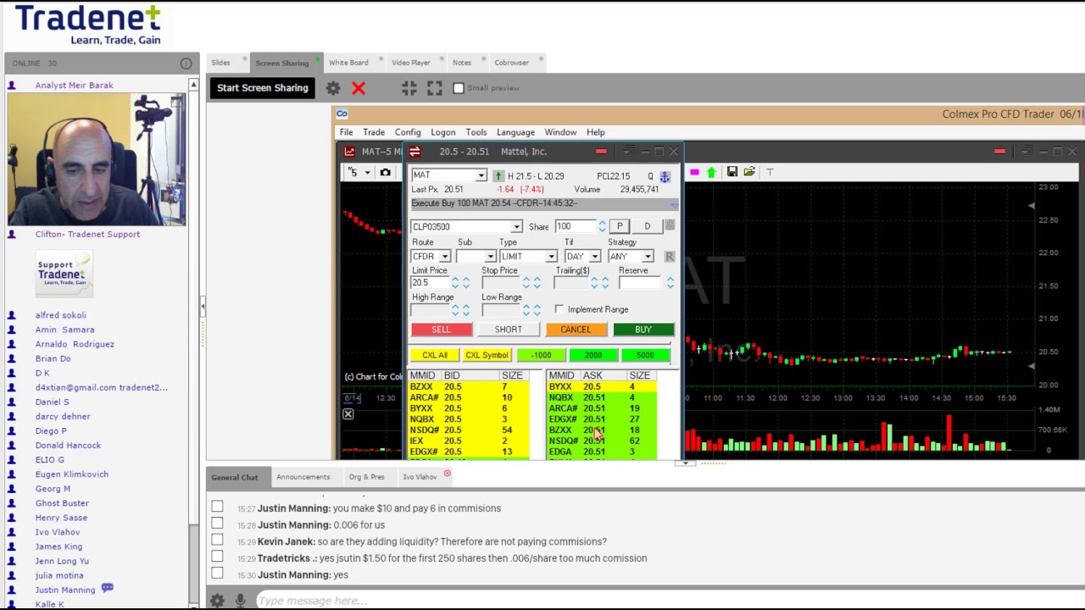Expand the executed order message dropdown triangle
The height and width of the screenshot is (610, 1085).
click(674, 204)
